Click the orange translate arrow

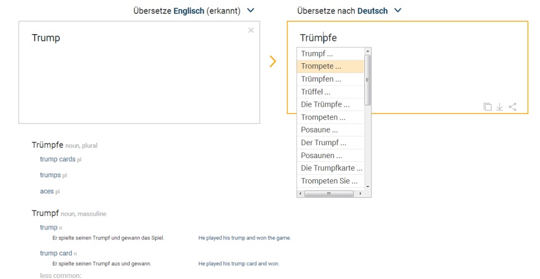click(272, 61)
